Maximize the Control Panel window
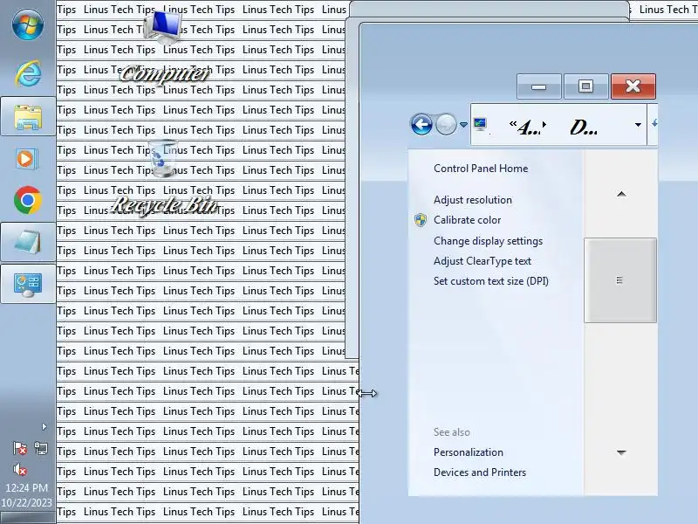The height and width of the screenshot is (524, 698). pos(585,86)
